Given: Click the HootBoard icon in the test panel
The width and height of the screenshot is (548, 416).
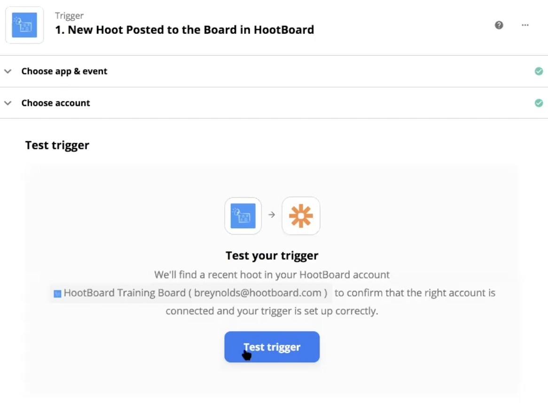Looking at the screenshot, I should [243, 216].
